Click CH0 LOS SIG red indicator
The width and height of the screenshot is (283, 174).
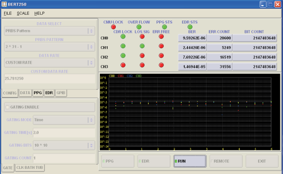click(142, 36)
